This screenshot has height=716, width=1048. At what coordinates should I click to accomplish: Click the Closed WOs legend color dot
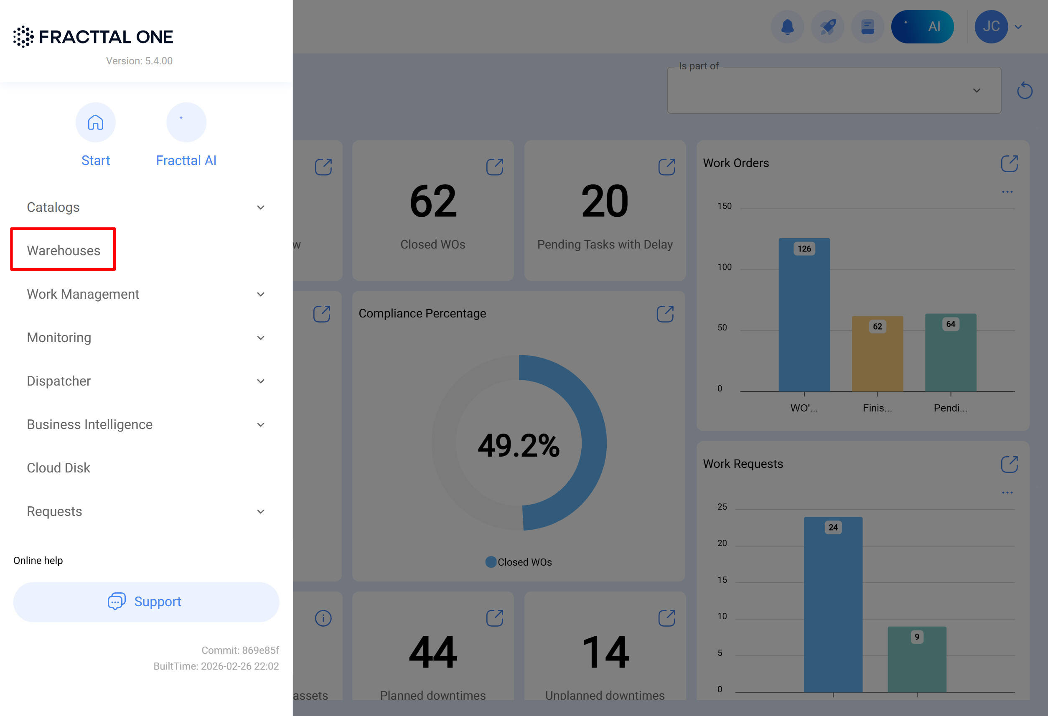coord(491,562)
